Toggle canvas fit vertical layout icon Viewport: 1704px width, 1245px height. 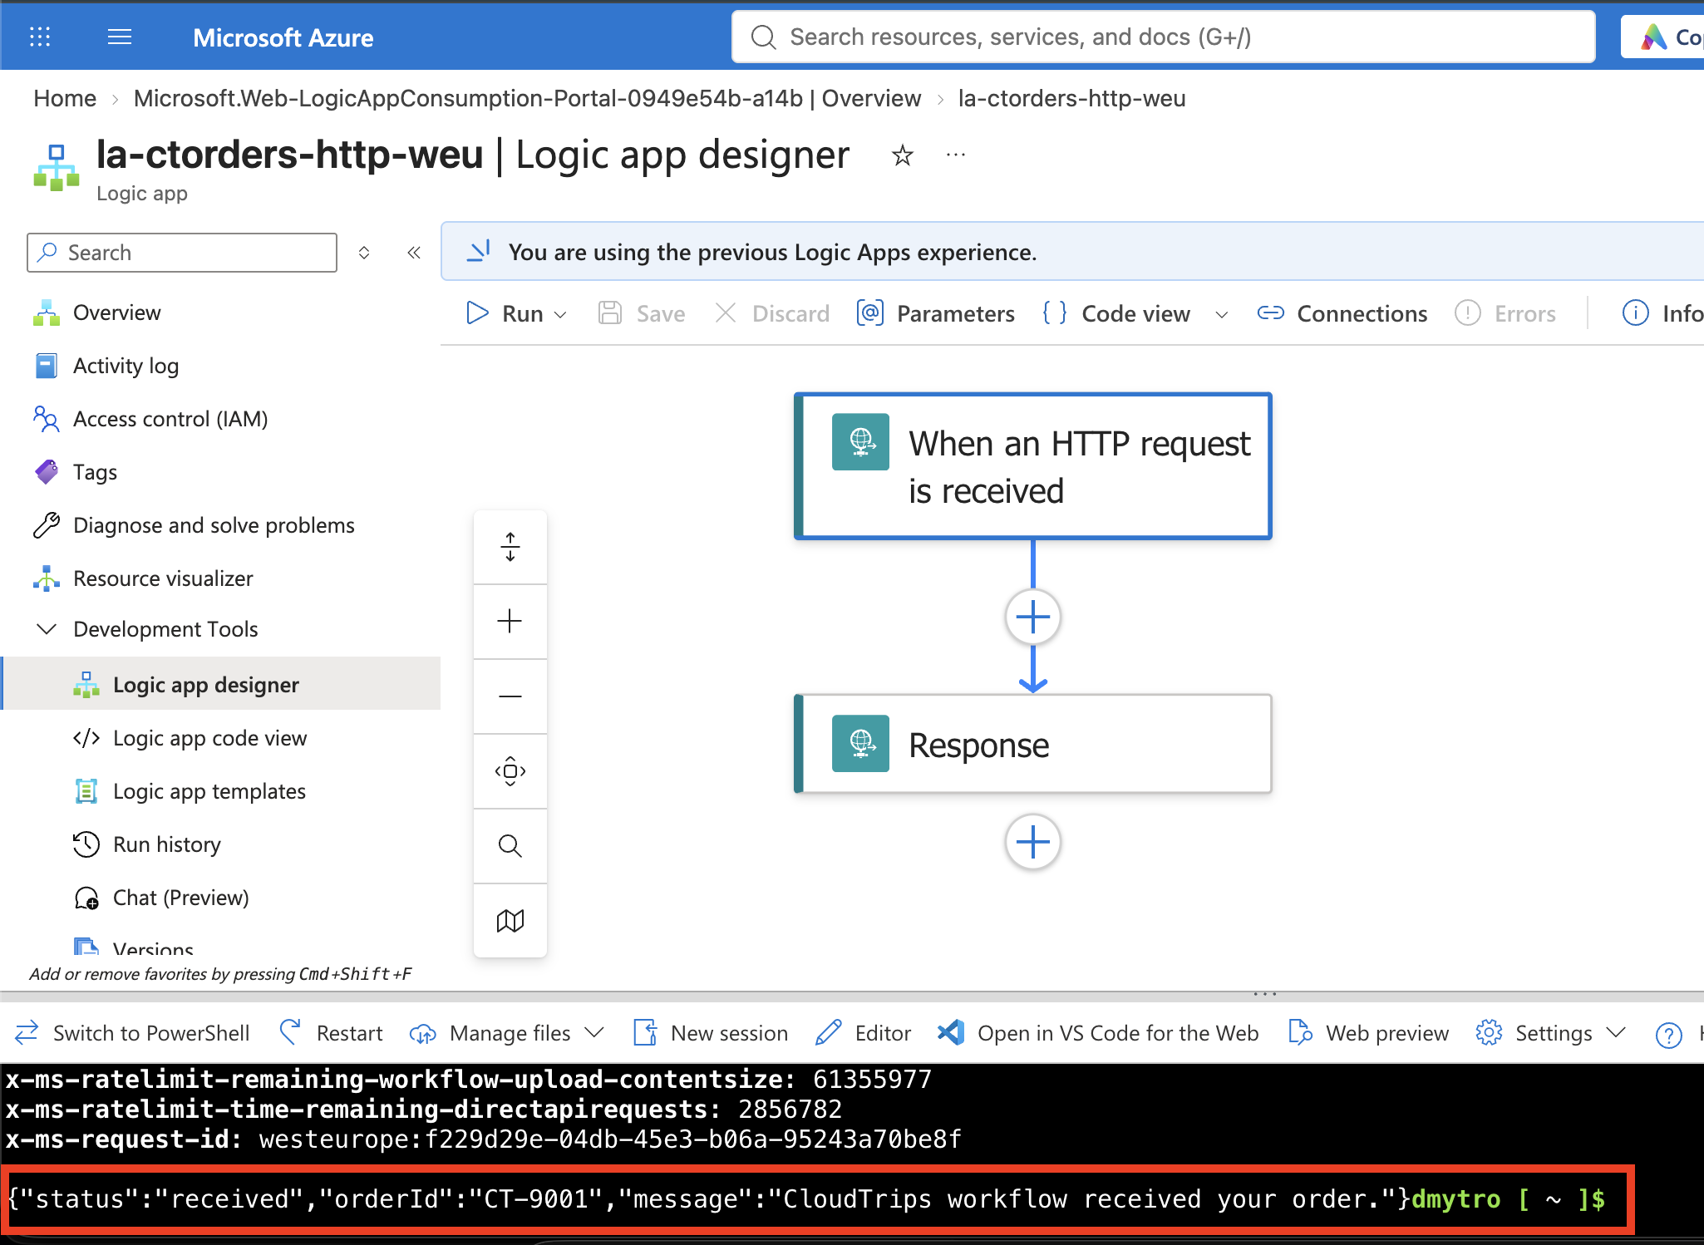click(510, 547)
